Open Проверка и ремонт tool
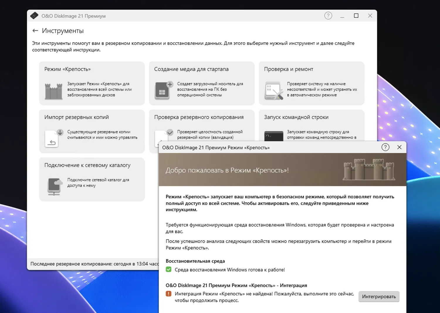Viewport: 440px width, 313px height. pyautogui.click(x=312, y=83)
